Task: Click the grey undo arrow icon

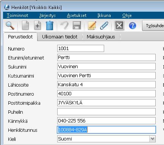Action: pos(64,26)
